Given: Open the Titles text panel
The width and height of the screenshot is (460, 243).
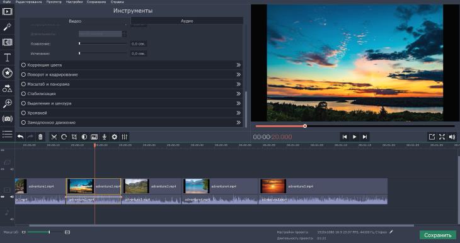Looking at the screenshot, I should coord(7,57).
